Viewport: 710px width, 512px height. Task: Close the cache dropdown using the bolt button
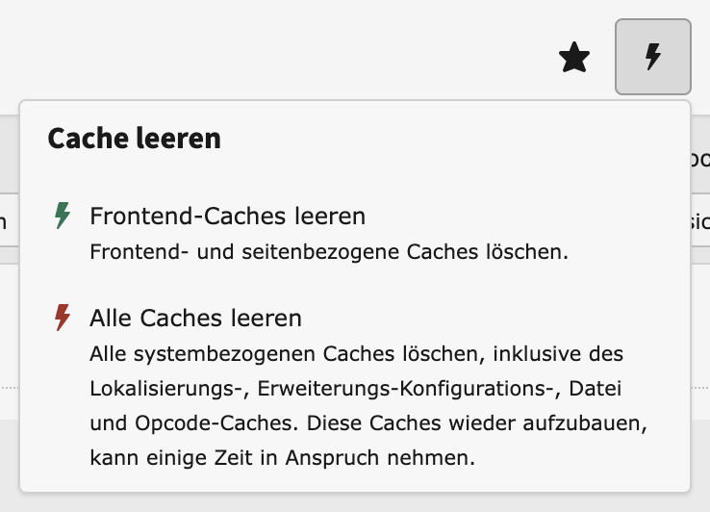pyautogui.click(x=652, y=57)
